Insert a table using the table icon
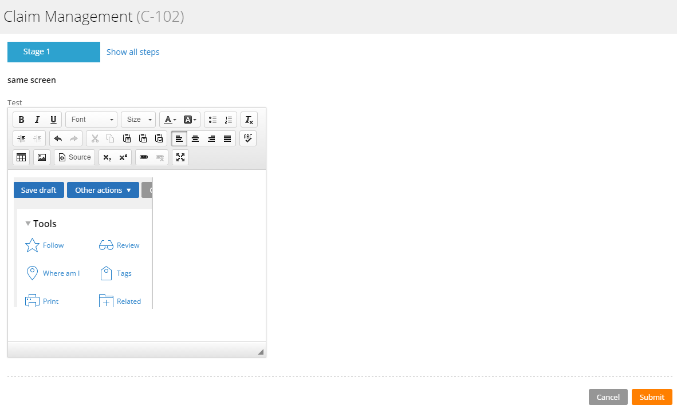The image size is (677, 413). pos(21,157)
